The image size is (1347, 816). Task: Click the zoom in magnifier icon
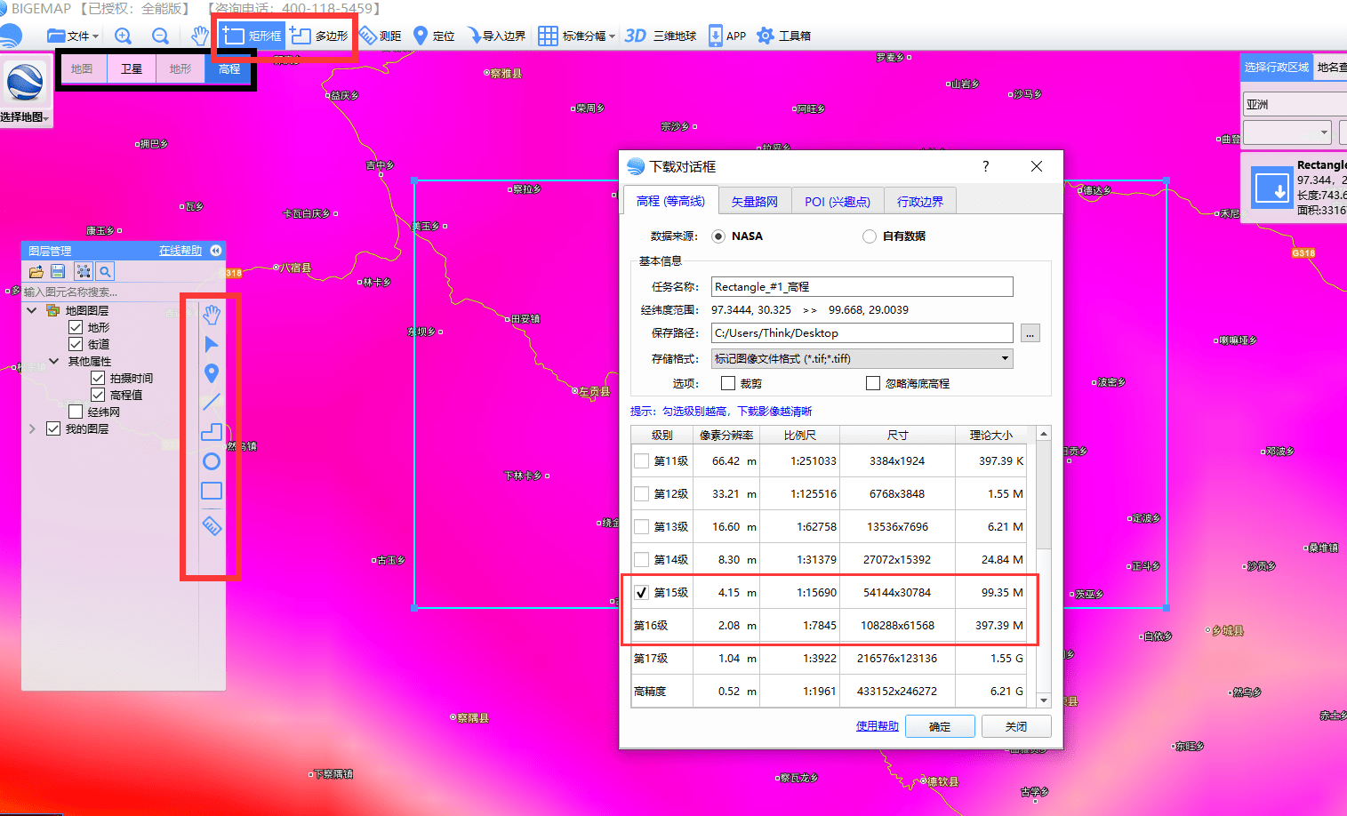124,36
